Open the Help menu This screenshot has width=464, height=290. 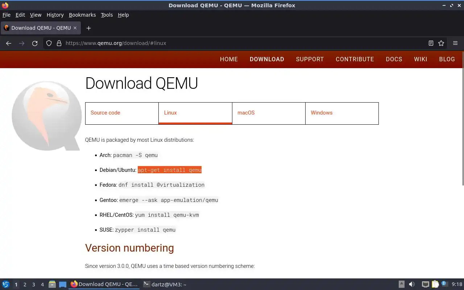click(123, 15)
